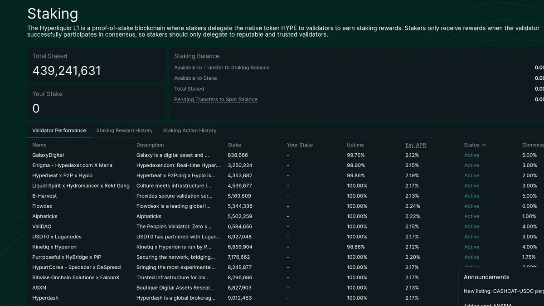Sort by Uptime column header
Image resolution: width=544 pixels, height=306 pixels.
(x=355, y=145)
